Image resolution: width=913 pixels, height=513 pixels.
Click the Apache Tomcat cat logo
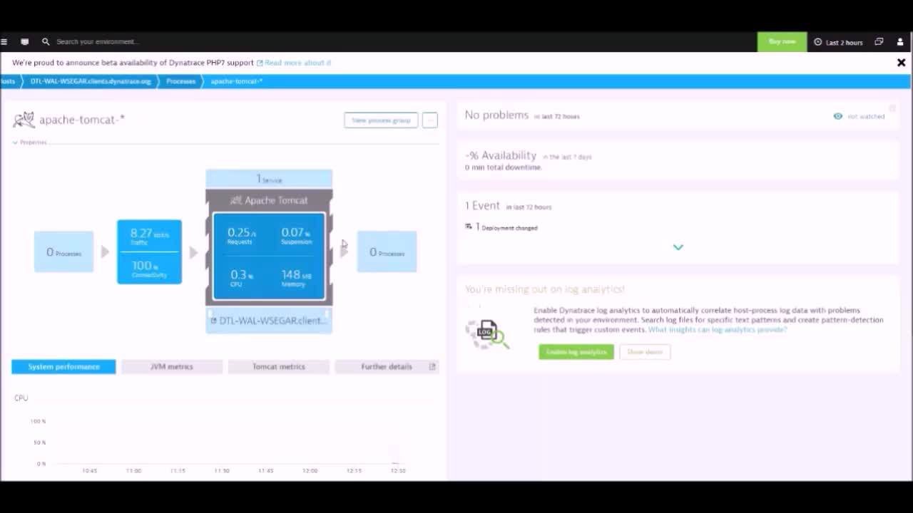point(24,120)
